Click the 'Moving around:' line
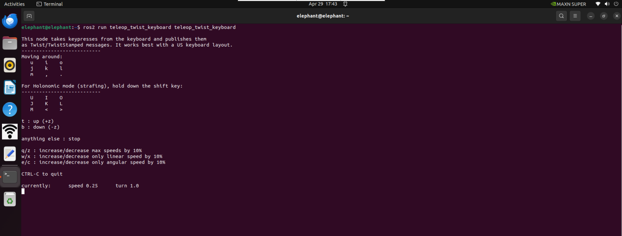 pyautogui.click(x=42, y=57)
